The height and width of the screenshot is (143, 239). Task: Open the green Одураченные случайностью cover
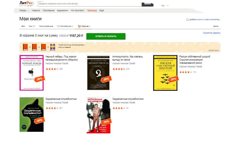point(32,115)
